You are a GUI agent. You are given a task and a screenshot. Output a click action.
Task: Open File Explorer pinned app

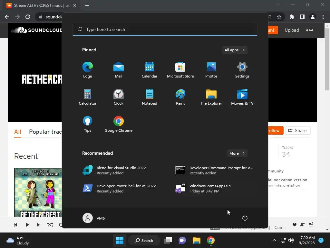point(211,97)
